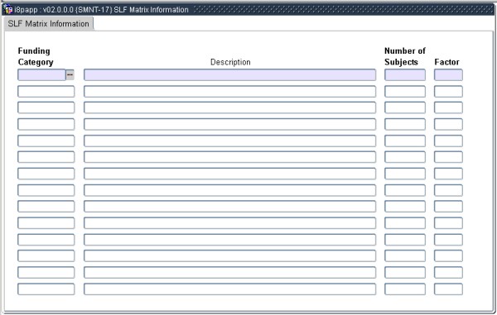The height and width of the screenshot is (315, 497).
Task: Focus the first Funding Category field
Action: (x=41, y=75)
